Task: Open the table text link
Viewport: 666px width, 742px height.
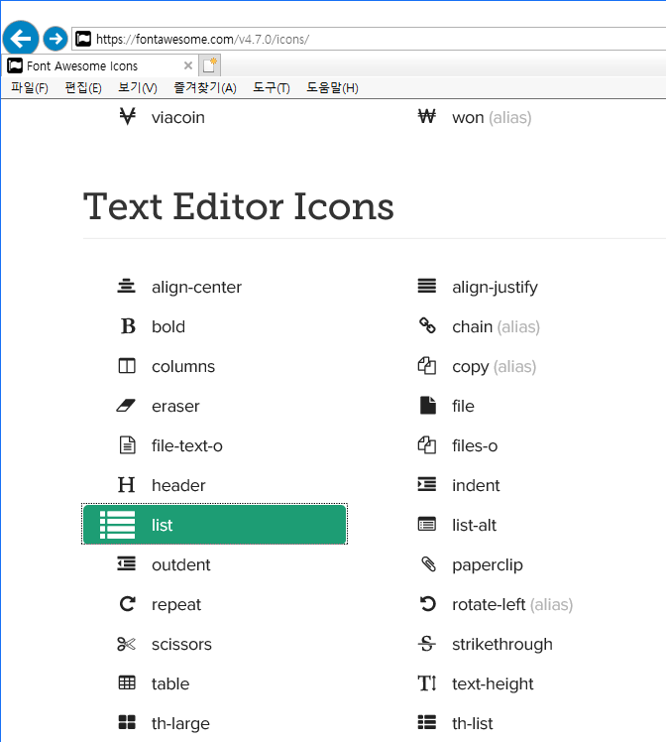Action: coord(170,683)
